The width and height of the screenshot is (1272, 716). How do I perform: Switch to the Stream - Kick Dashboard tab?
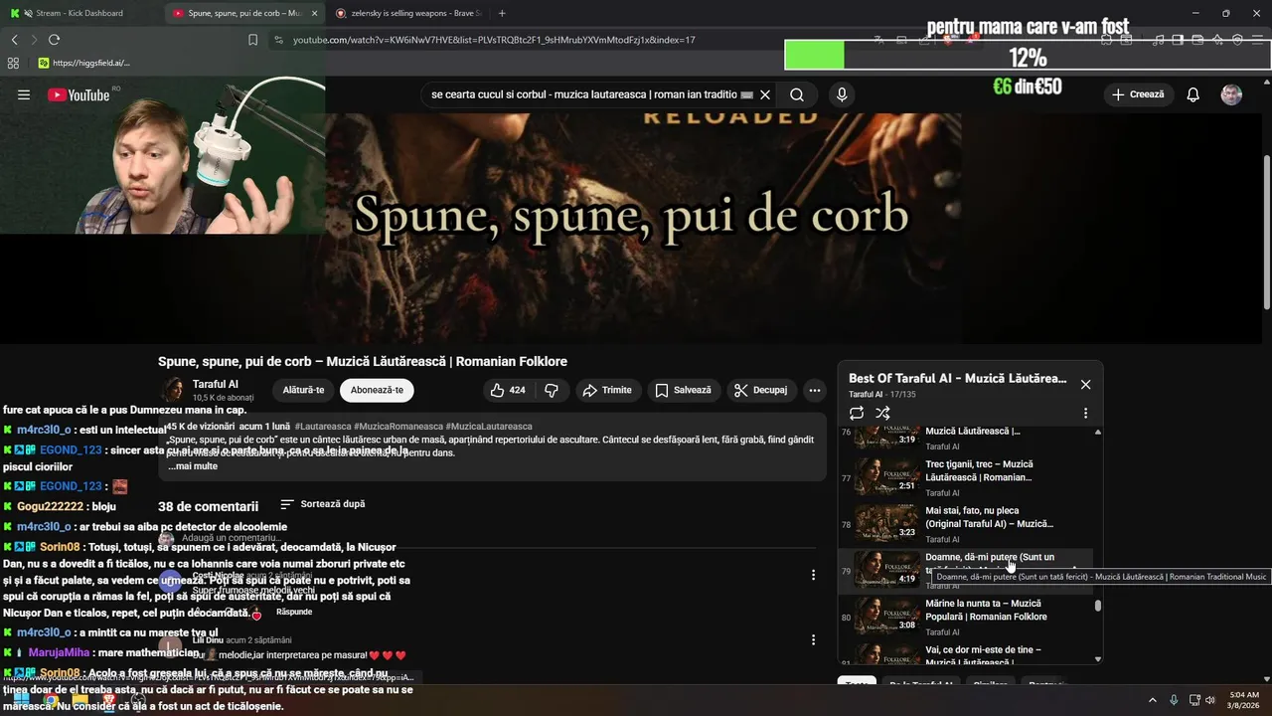[x=79, y=13]
